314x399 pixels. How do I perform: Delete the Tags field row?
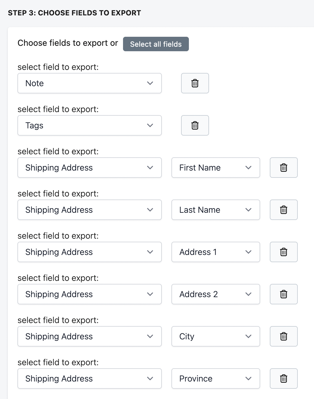coord(195,125)
